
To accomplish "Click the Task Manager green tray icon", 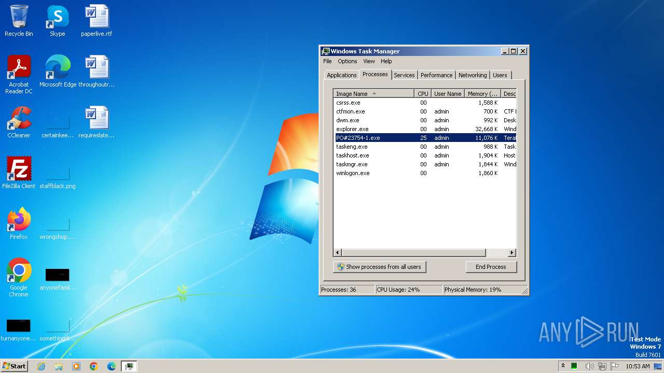I will pyautogui.click(x=574, y=366).
